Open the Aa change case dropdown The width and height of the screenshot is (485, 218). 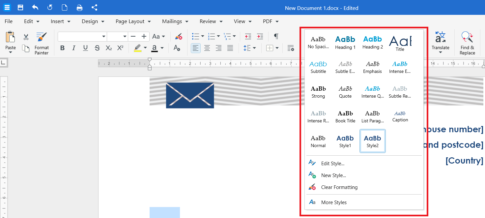(x=158, y=37)
